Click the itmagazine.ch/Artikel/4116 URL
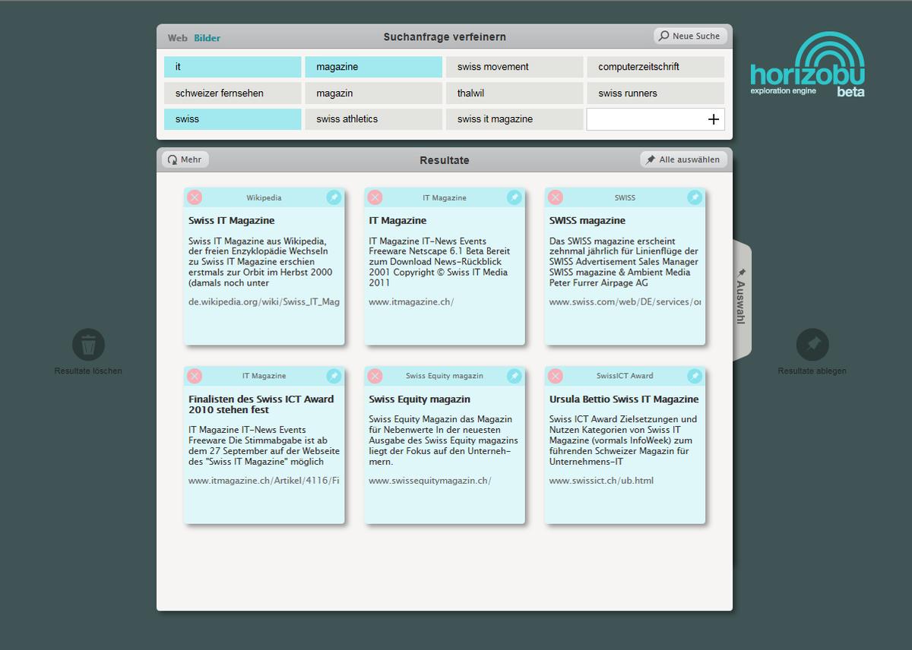The height and width of the screenshot is (650, 912). pos(264,480)
